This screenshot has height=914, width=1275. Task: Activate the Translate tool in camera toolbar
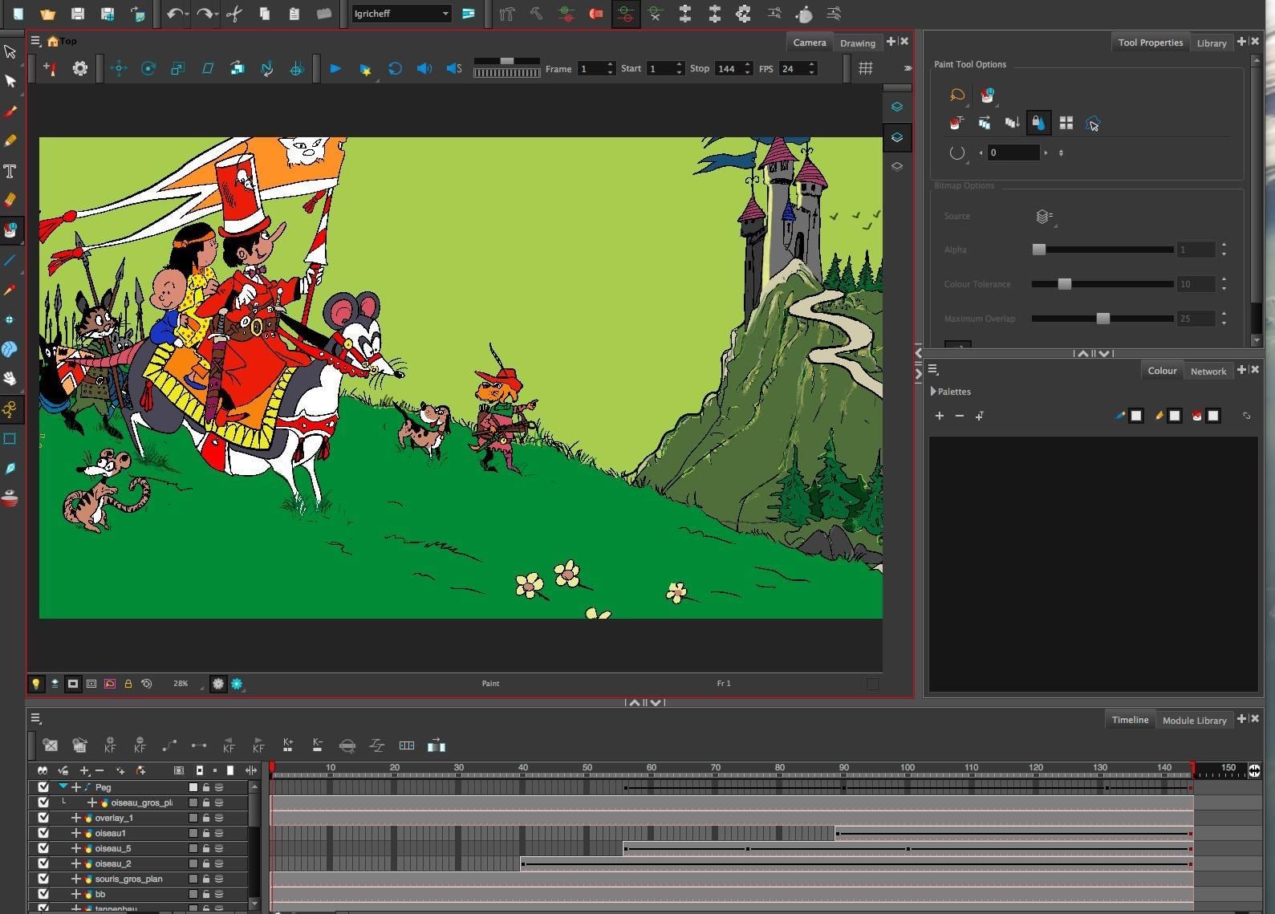(119, 68)
